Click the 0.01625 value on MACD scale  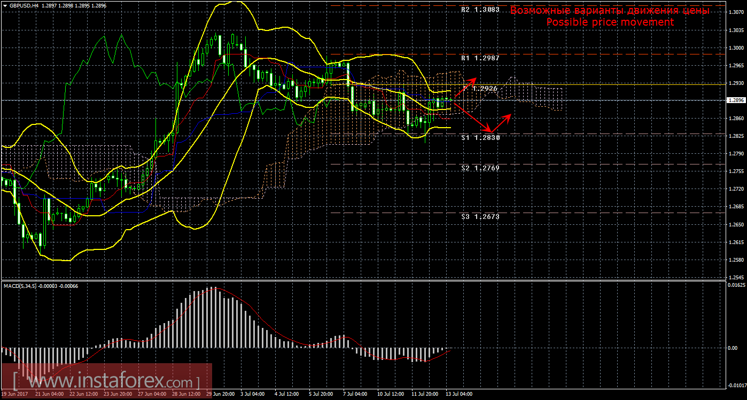(x=735, y=286)
